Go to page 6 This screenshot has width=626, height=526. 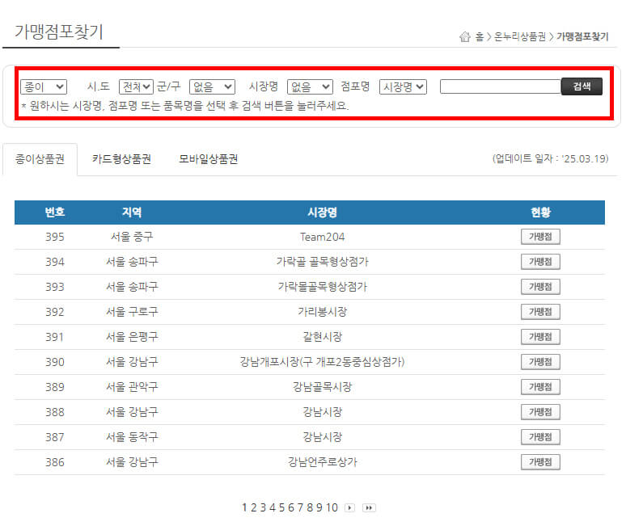pyautogui.click(x=291, y=507)
